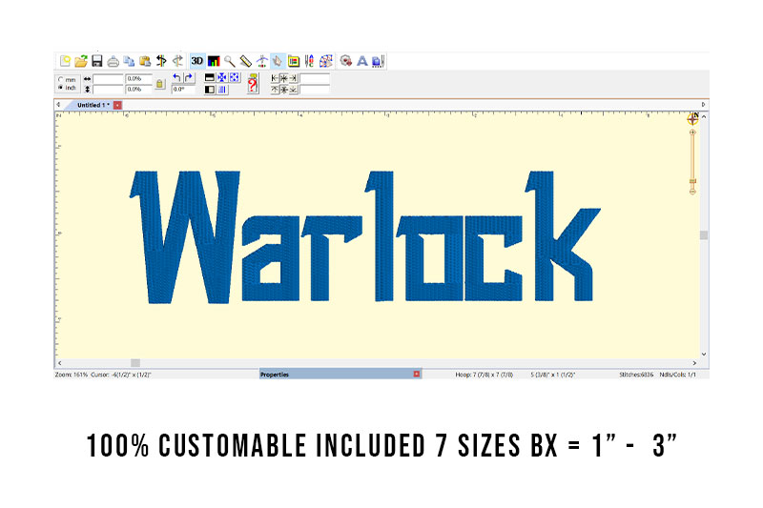Align design to right edge icon

[293, 78]
